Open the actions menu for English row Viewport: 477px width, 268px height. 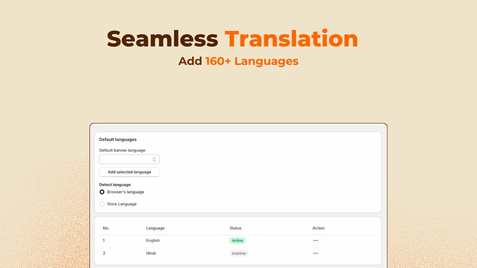(315, 241)
